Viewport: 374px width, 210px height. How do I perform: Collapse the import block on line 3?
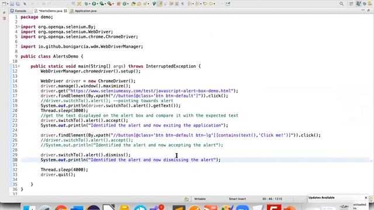19,27
